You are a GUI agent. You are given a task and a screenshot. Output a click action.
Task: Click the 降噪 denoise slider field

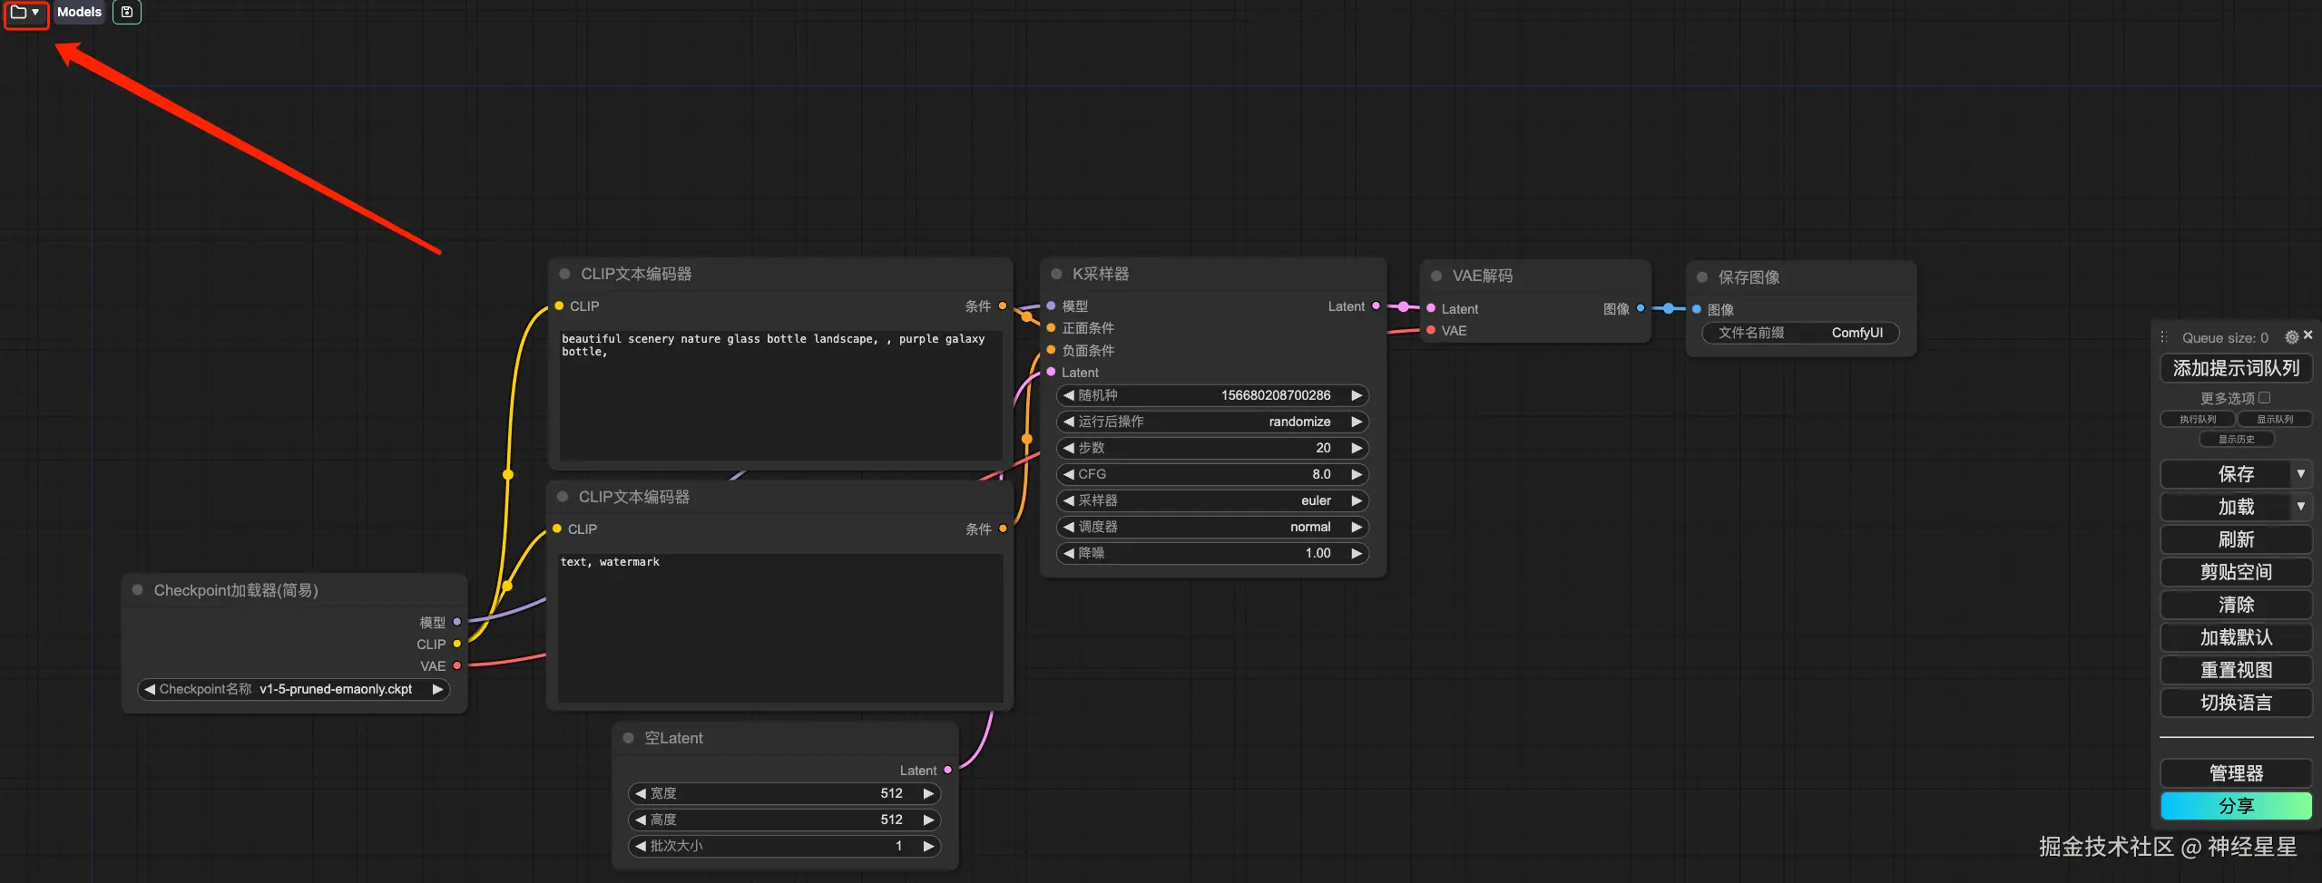(x=1212, y=553)
